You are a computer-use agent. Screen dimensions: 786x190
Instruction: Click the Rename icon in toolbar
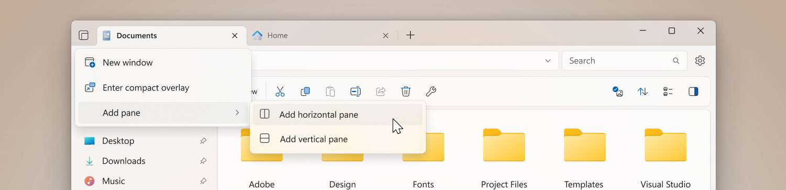click(x=356, y=92)
